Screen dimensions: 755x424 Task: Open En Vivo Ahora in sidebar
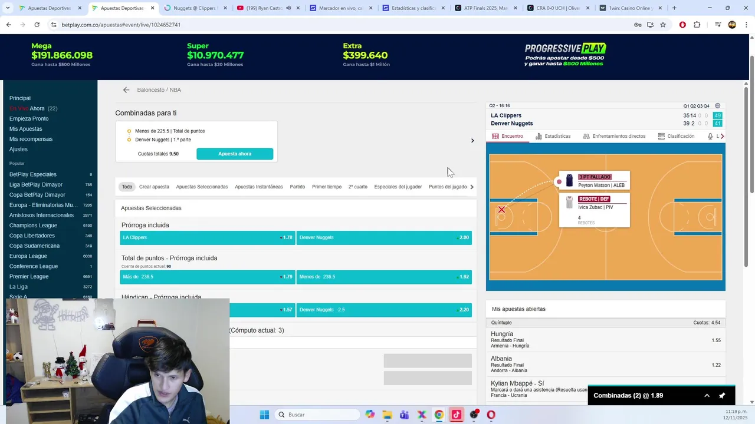[x=33, y=108]
